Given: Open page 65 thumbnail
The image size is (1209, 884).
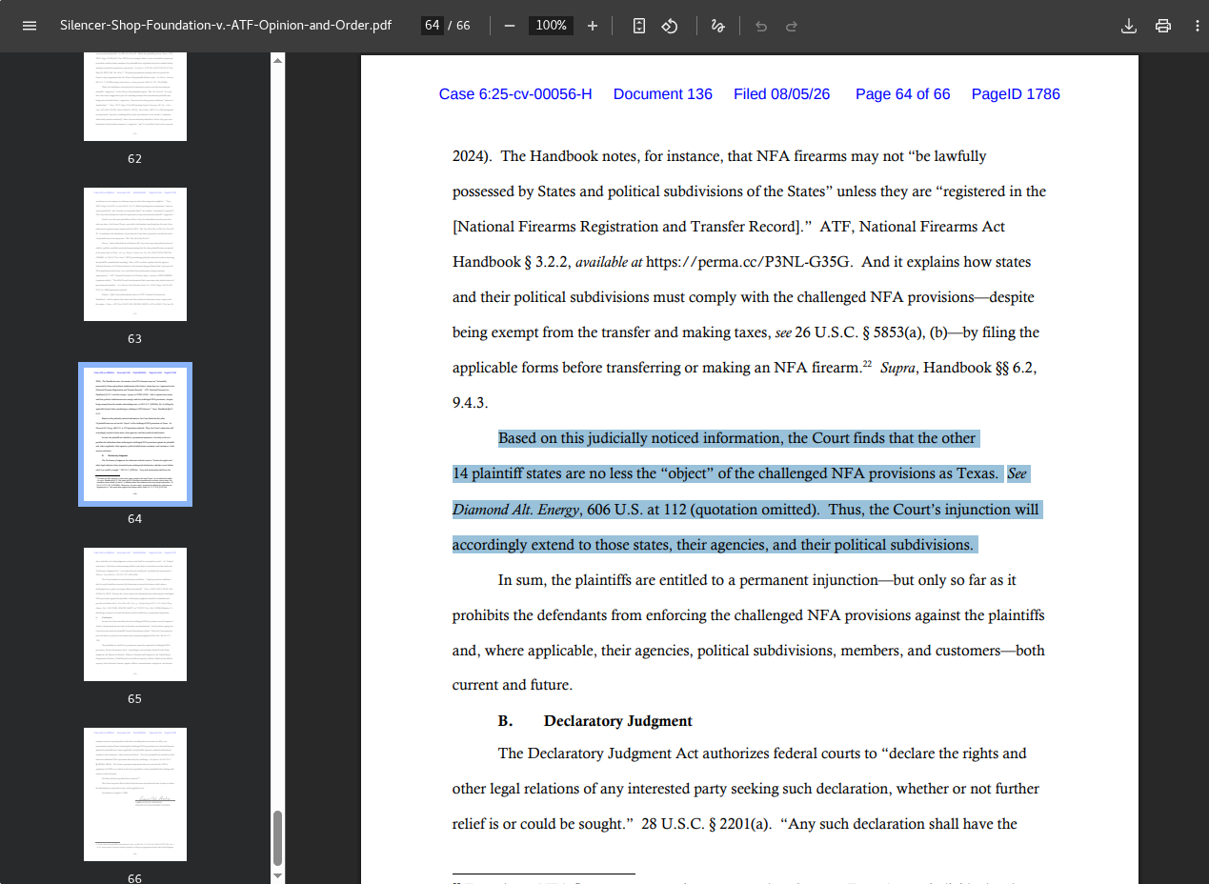Looking at the screenshot, I should click(135, 614).
